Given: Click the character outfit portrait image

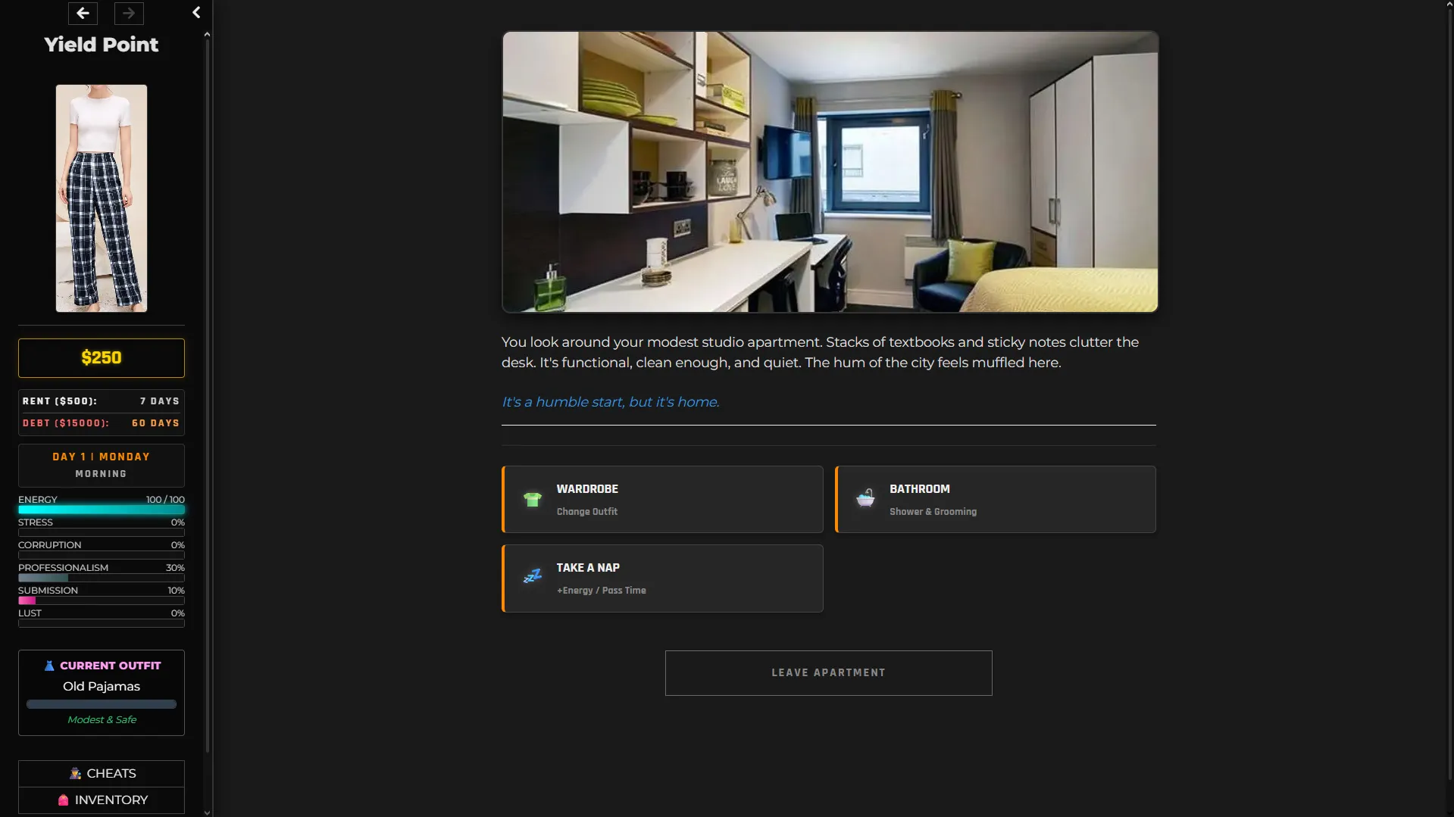Looking at the screenshot, I should [x=102, y=198].
